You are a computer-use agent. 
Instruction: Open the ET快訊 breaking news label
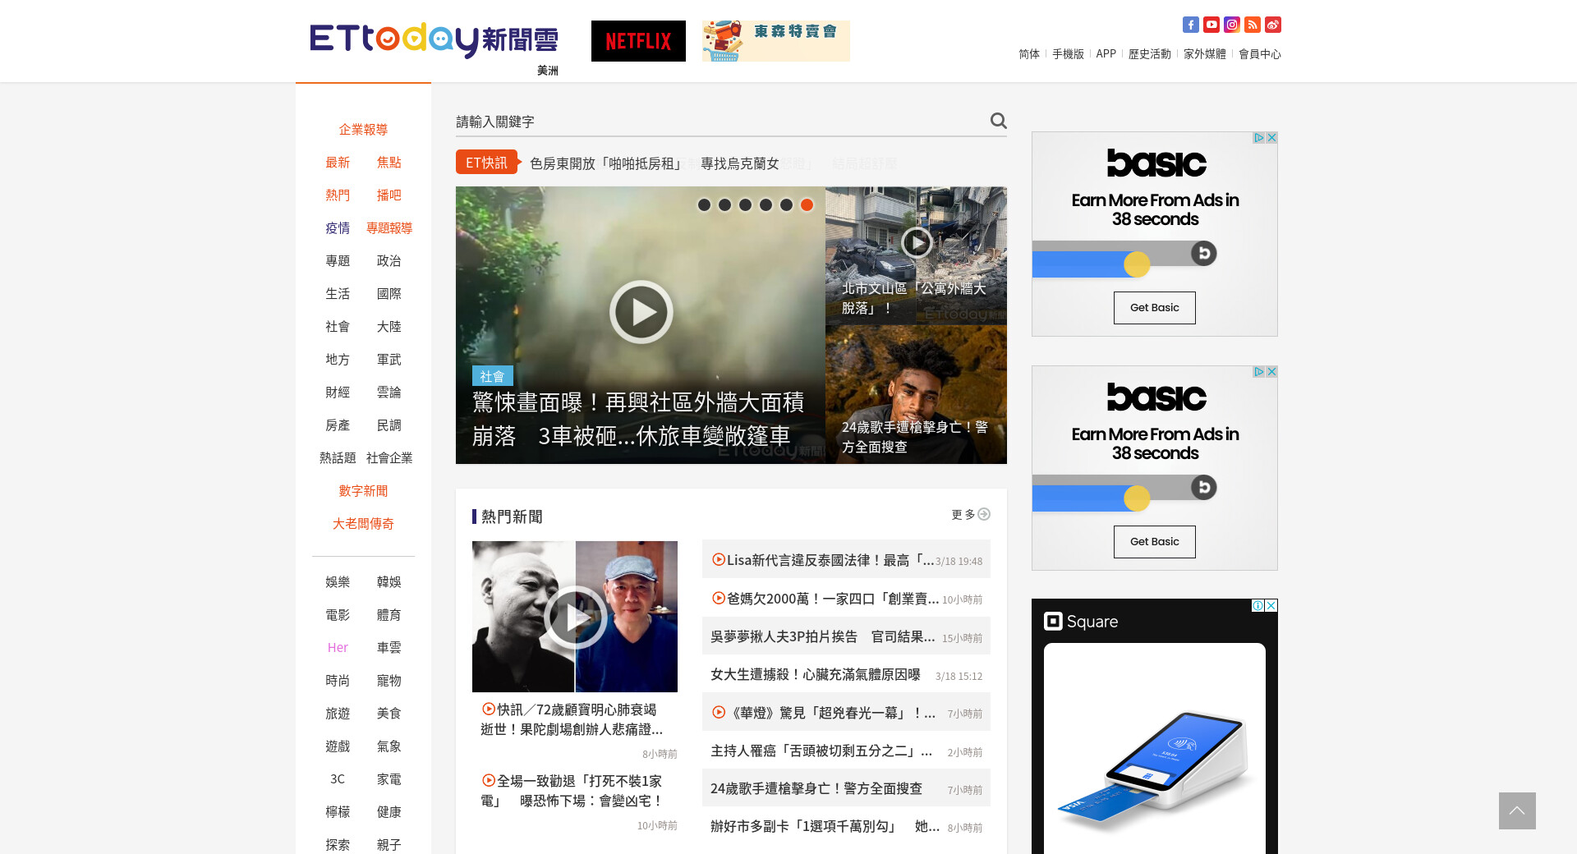[487, 163]
